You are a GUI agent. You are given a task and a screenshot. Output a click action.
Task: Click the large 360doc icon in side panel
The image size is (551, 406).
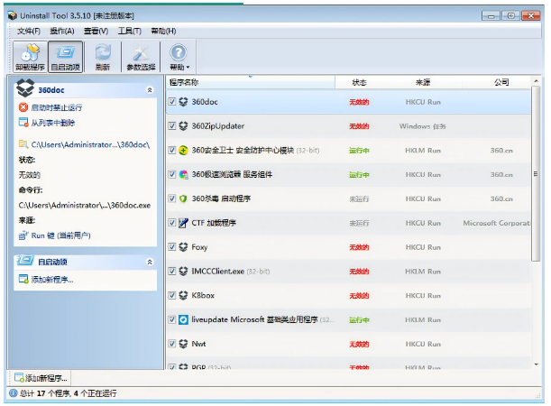pos(25,88)
